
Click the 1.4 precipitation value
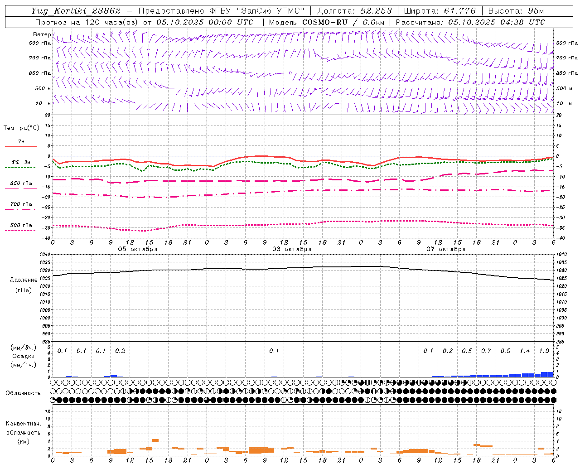(x=525, y=351)
